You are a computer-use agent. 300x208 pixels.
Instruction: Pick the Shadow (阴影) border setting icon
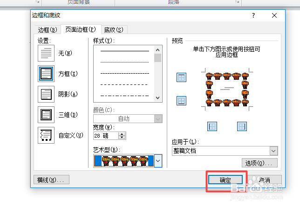(46, 94)
